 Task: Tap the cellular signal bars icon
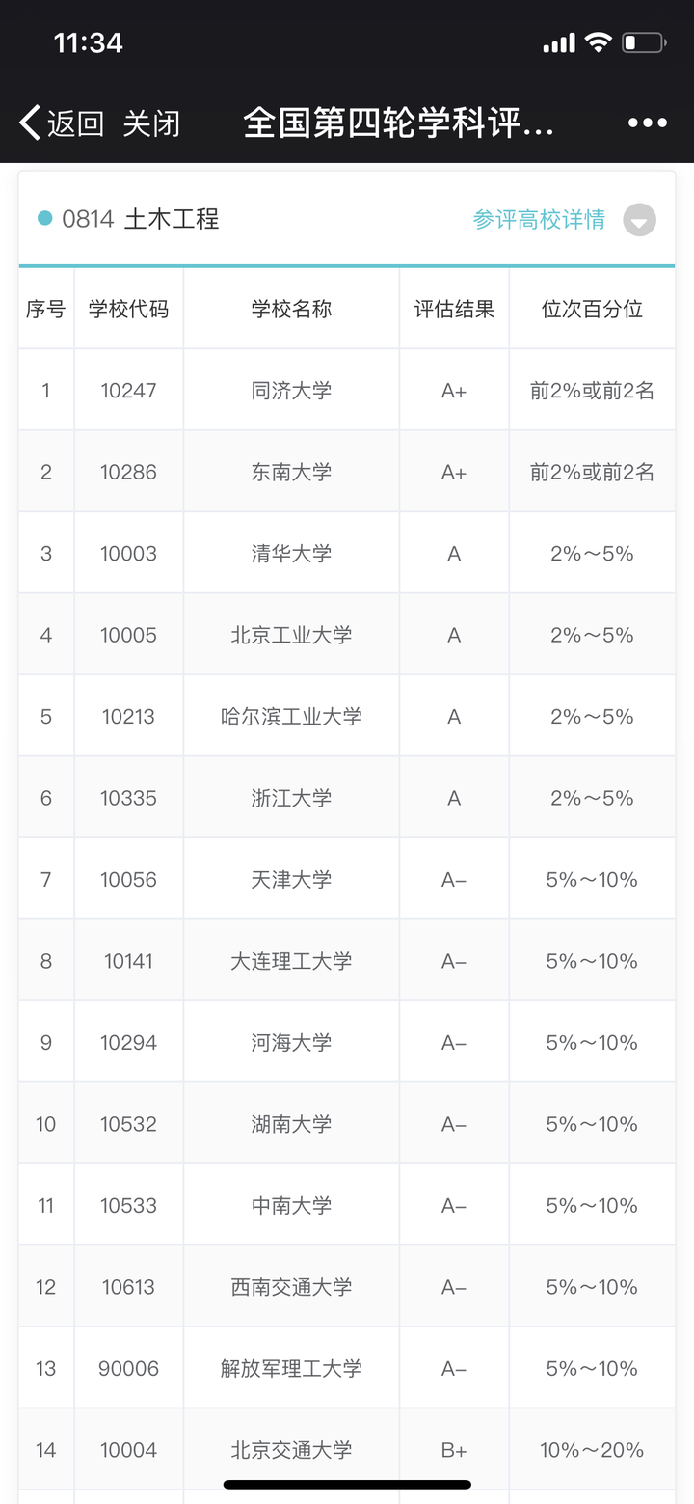coord(559,43)
